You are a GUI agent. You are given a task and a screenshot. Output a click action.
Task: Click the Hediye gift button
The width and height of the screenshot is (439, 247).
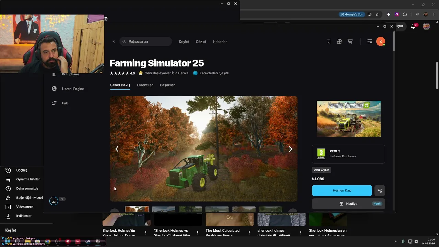click(x=348, y=204)
